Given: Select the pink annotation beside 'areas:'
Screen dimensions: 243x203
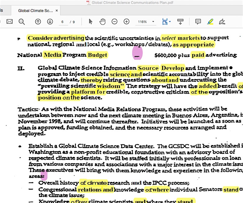Looking at the screenshot, I should click(x=44, y=175).
